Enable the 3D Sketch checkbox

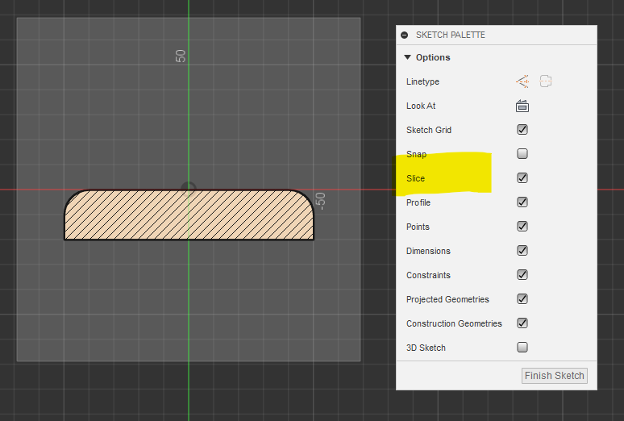tap(522, 348)
